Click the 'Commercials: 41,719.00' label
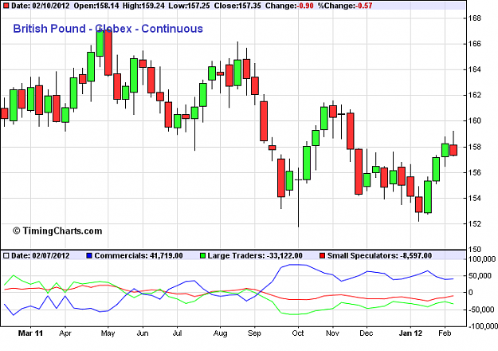The height and width of the screenshot is (351, 498). click(x=139, y=255)
